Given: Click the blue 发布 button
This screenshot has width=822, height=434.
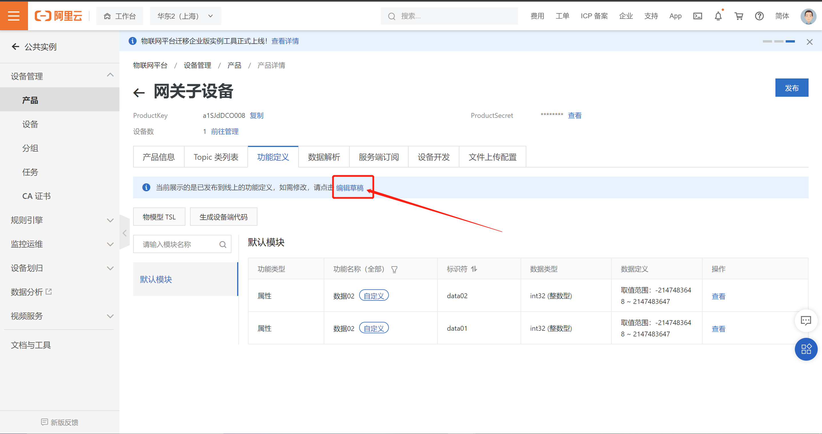Looking at the screenshot, I should click(791, 88).
